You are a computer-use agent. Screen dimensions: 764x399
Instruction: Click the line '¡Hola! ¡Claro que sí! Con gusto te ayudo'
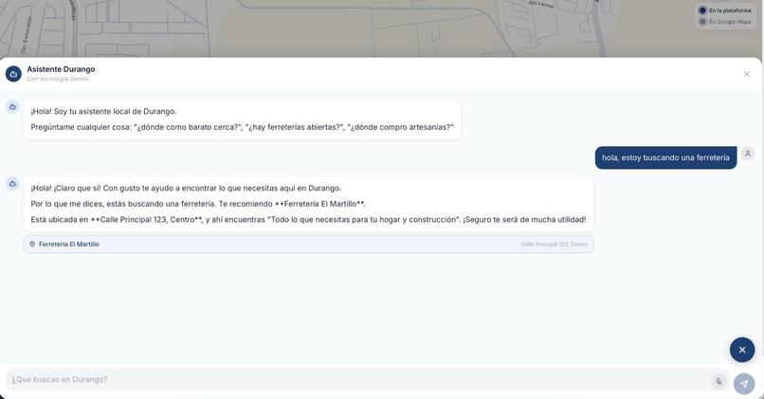186,188
